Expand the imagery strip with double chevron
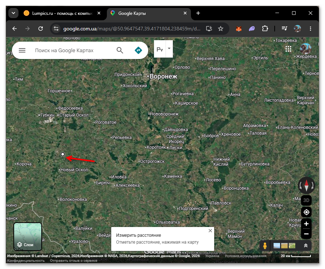325x269 pixels. pos(306,245)
